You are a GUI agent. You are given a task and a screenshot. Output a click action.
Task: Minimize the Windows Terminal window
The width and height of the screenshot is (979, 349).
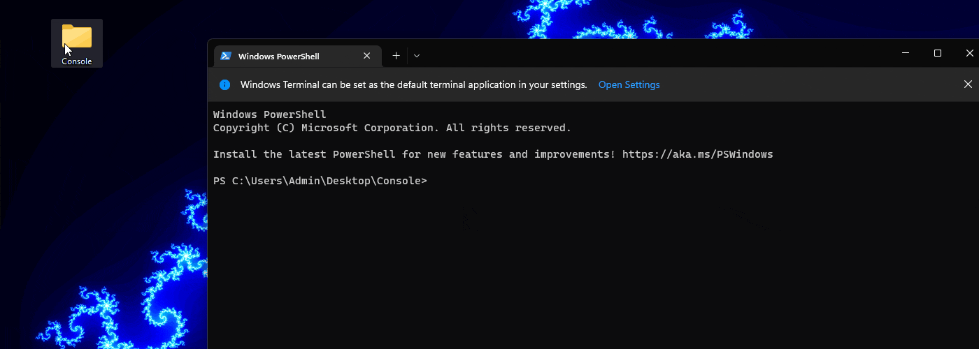[x=906, y=53]
